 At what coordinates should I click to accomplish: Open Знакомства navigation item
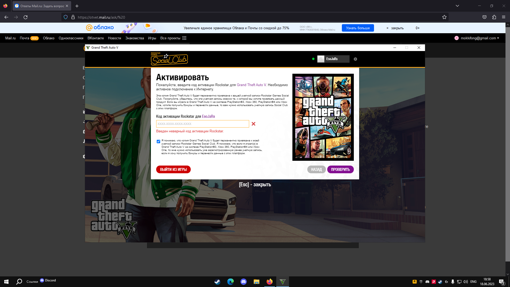135,38
